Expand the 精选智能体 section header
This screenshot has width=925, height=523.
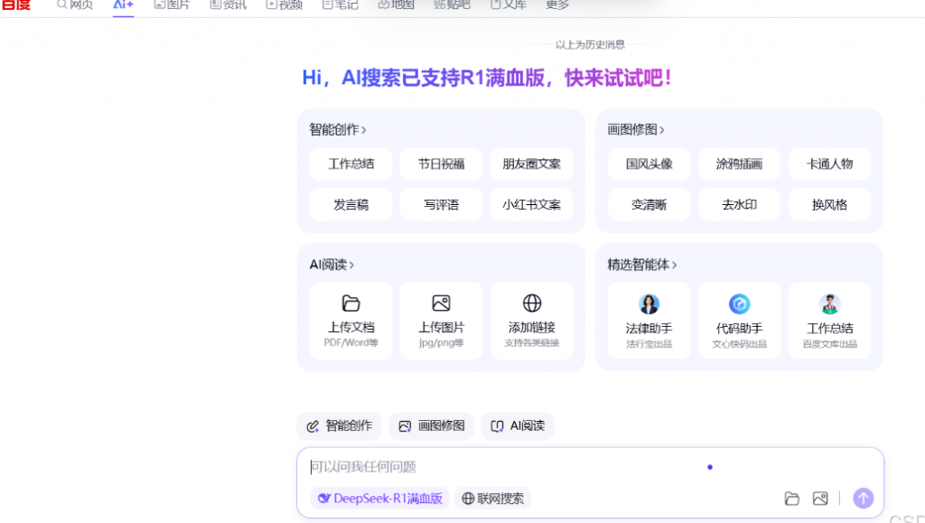coord(642,265)
